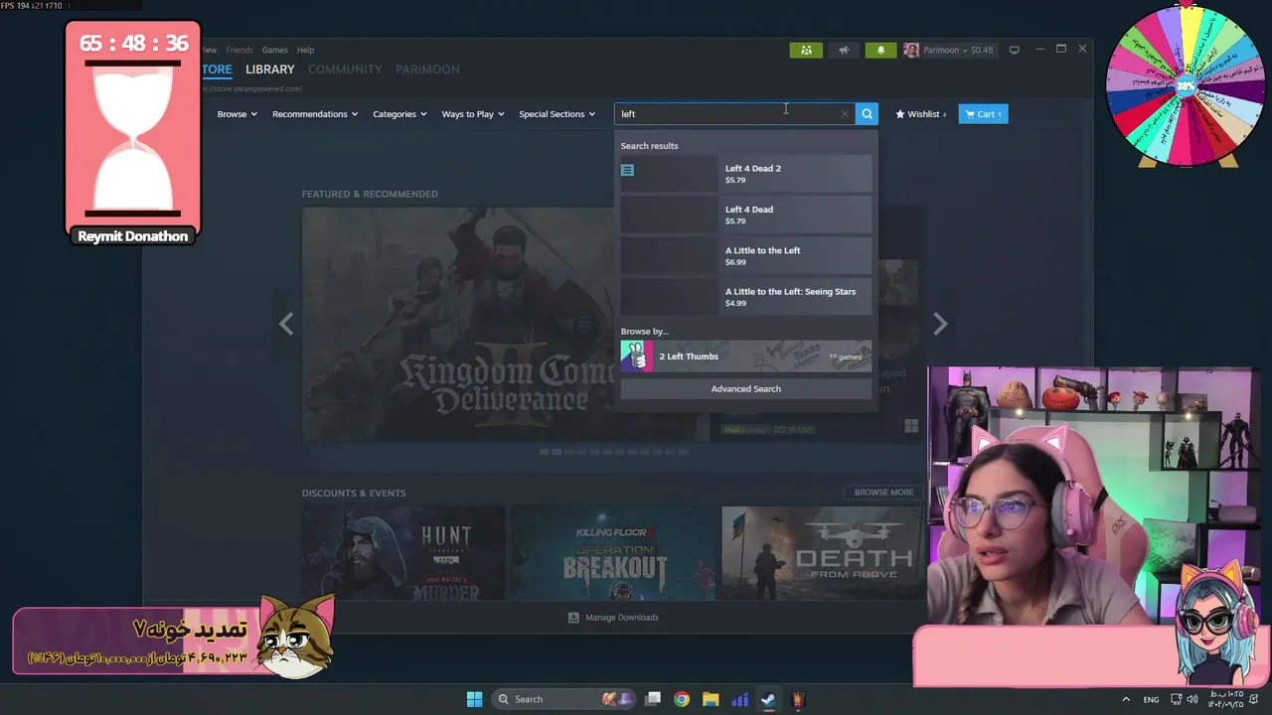The image size is (1272, 715).
Task: Open Task View on taskbar
Action: (x=653, y=699)
